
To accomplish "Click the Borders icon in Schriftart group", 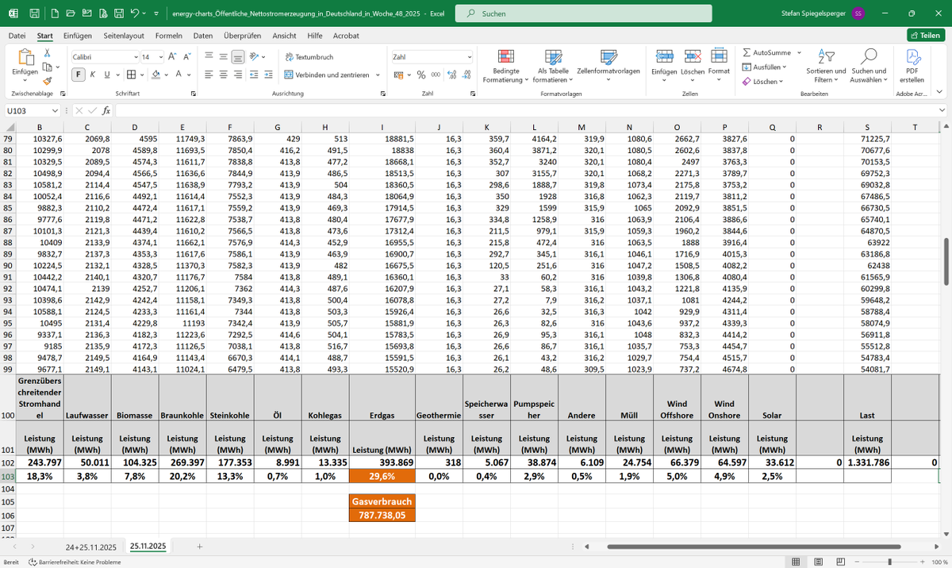I will pos(130,75).
